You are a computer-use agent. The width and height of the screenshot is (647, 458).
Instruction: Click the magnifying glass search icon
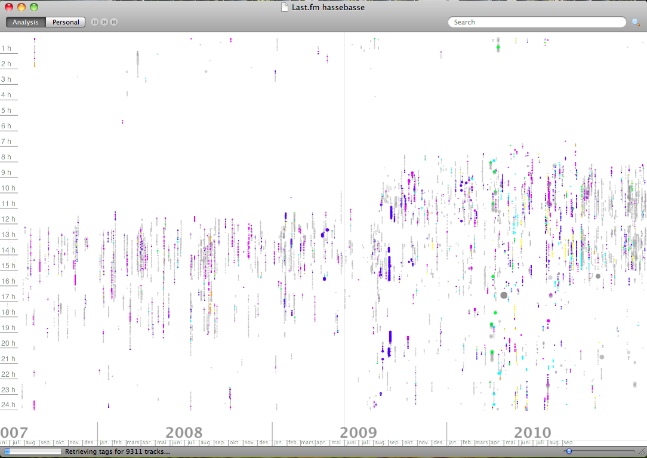pyautogui.click(x=636, y=23)
